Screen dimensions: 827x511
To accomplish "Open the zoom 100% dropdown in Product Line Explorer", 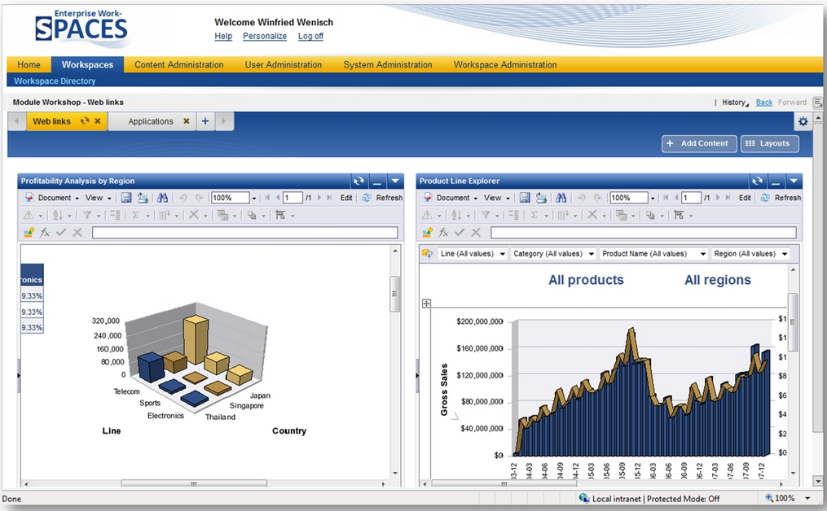I will 653,198.
